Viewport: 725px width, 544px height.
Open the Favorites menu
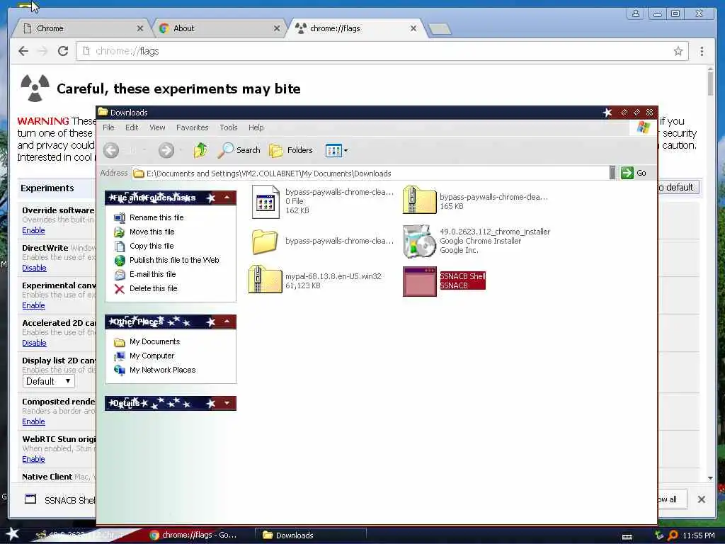coord(193,127)
